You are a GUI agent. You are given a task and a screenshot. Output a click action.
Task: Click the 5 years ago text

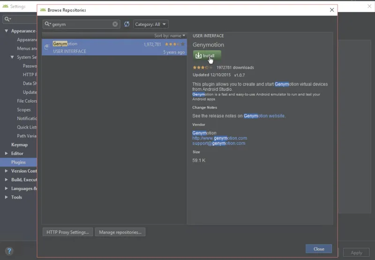[x=174, y=52]
